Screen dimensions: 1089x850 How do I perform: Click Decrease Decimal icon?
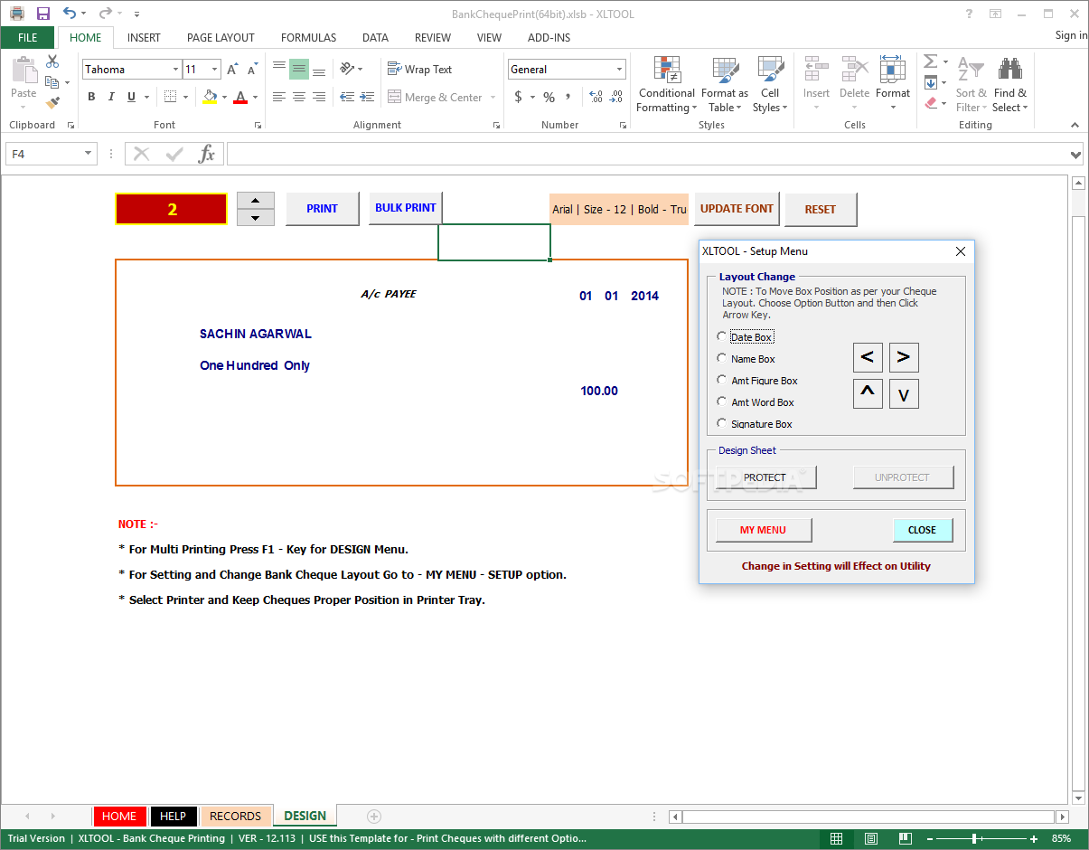pyautogui.click(x=615, y=97)
